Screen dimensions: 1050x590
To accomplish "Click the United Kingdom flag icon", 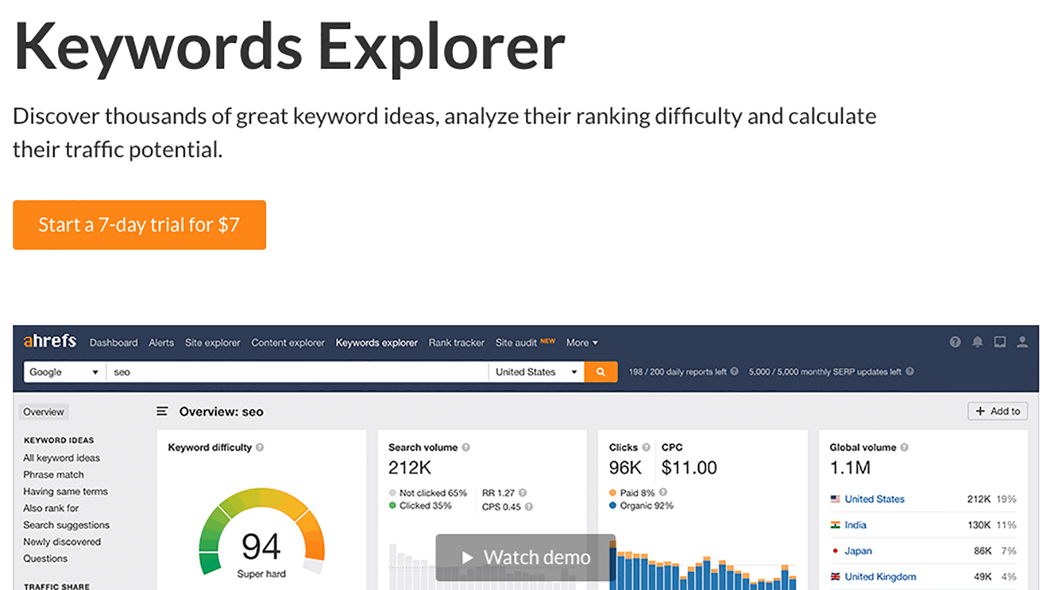I will (835, 576).
